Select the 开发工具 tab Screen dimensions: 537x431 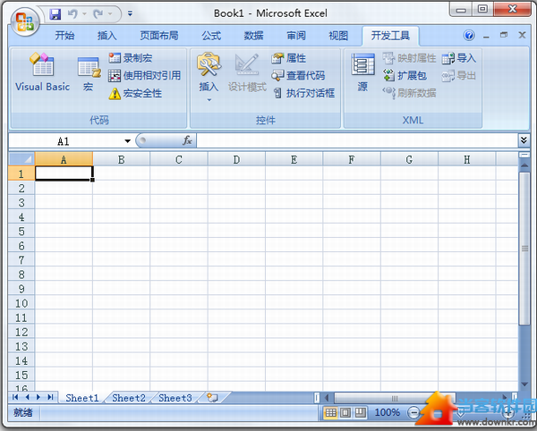pos(390,35)
